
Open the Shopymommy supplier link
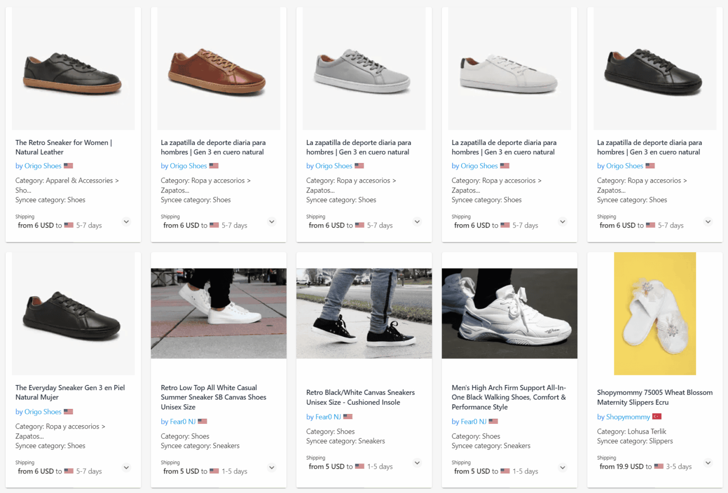624,417
